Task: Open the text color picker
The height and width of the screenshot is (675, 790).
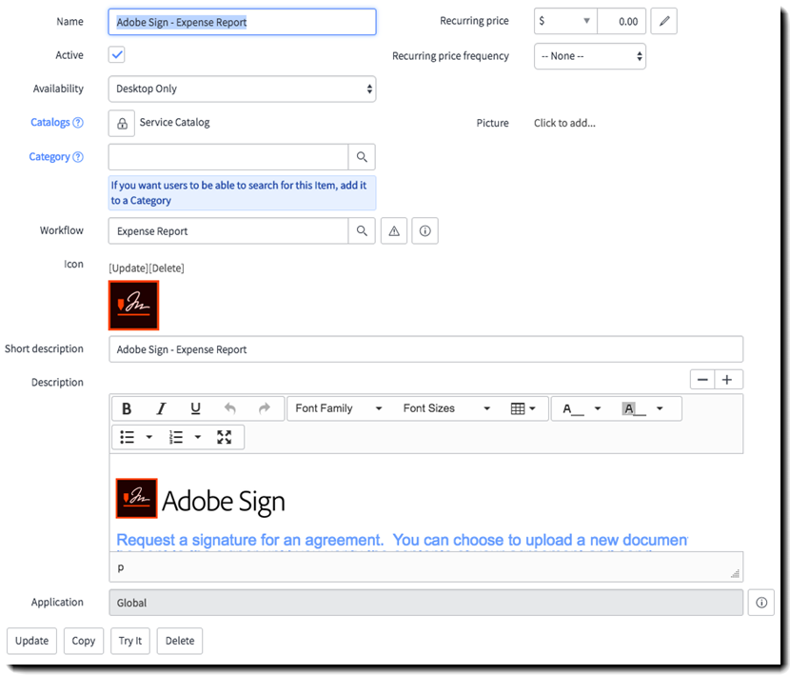Action: [582, 408]
